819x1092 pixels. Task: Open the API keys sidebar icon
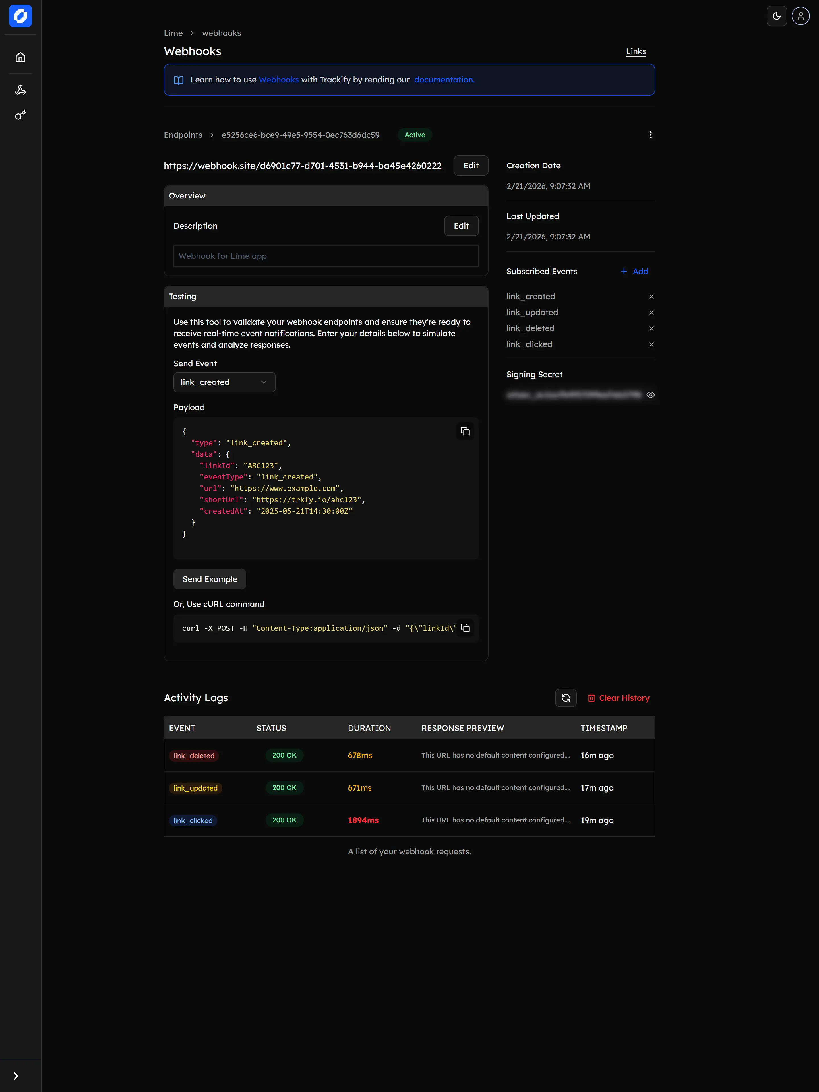(x=20, y=115)
